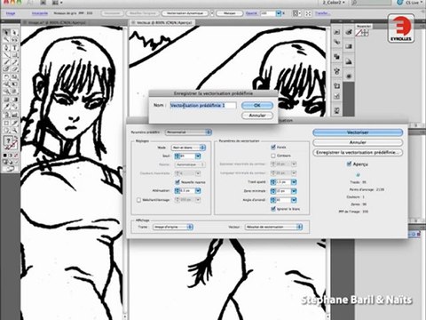The width and height of the screenshot is (426, 320).
Task: Open the Tracé ajusté dropdown arrow
Action: pos(294,182)
